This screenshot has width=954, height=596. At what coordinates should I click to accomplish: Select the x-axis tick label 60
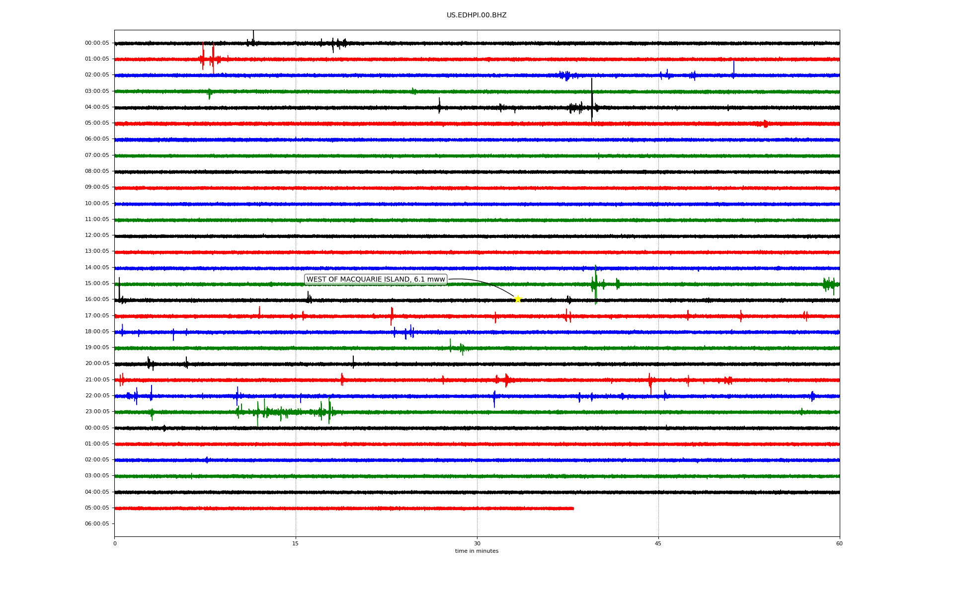coord(839,543)
